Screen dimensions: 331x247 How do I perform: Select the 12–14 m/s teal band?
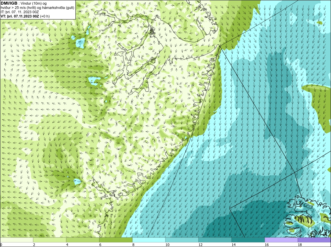coord(215,240)
